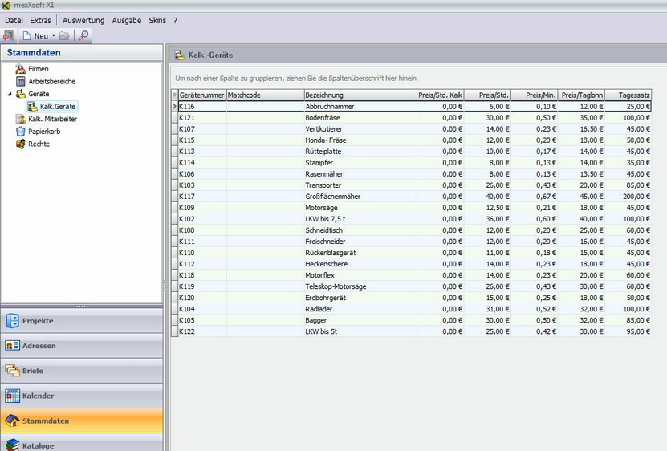Click the Radlader cell
Image resolution: width=667 pixels, height=451 pixels.
point(360,309)
